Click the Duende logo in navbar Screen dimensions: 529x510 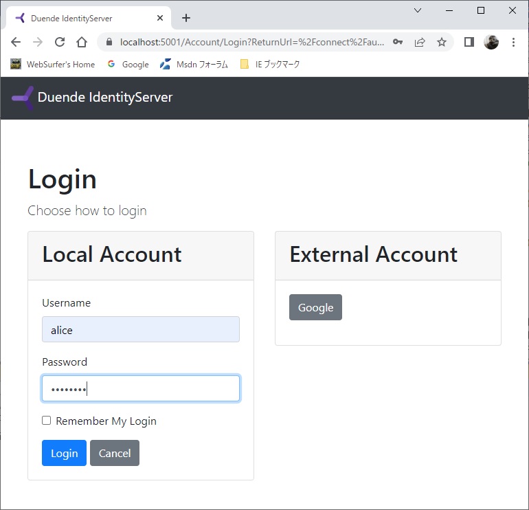tap(23, 98)
